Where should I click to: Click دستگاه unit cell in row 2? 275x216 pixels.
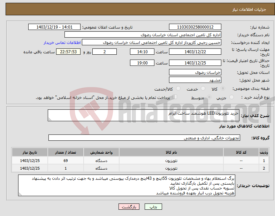pos(101,168)
